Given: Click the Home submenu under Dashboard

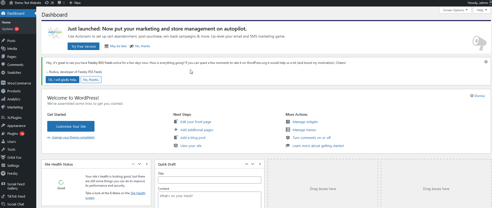Looking at the screenshot, I should (6, 22).
